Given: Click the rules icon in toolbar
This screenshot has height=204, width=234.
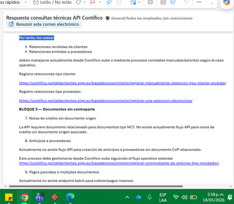Looking at the screenshot, I should tap(133, 2).
